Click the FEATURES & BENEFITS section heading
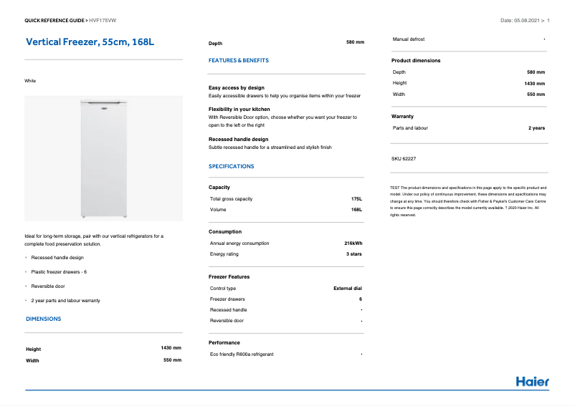575x406 pixels. [239, 61]
